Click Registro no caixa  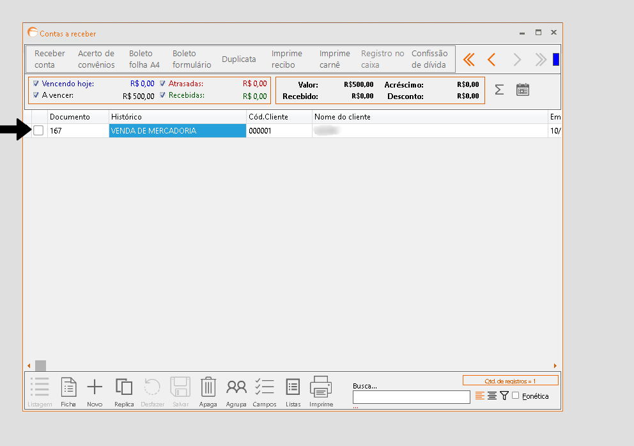[382, 59]
